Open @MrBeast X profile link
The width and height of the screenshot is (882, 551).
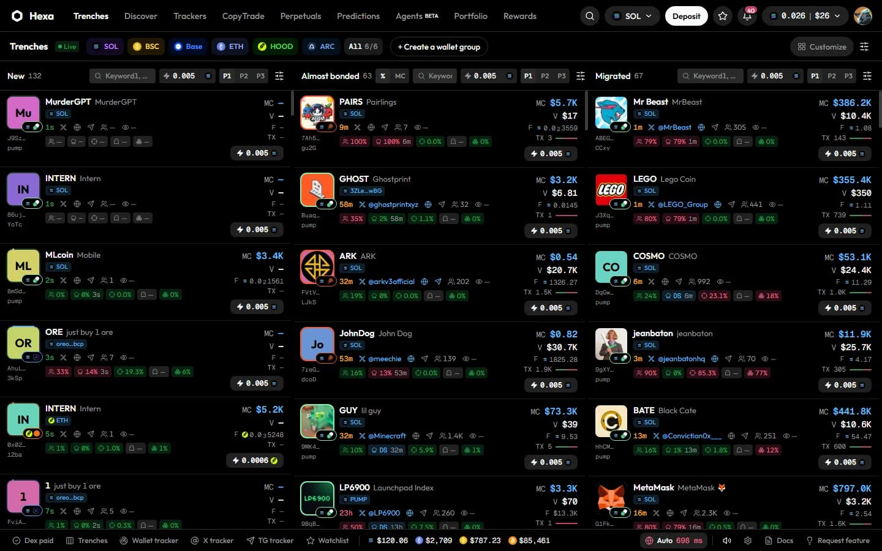pos(670,127)
